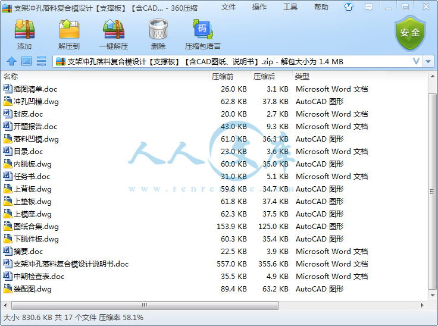Click the DWG icon for 上模座.dwg

coord(8,214)
